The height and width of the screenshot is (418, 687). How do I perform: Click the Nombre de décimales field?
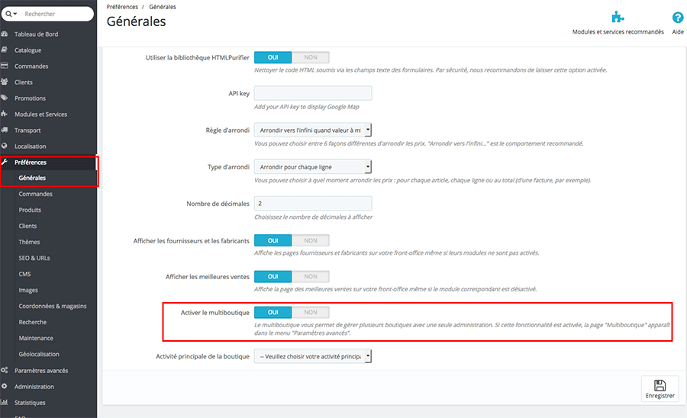point(312,204)
